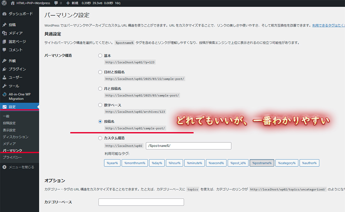Expand the 外観 appearance menu
The width and height of the screenshot is (345, 212).
(x=12, y=61)
